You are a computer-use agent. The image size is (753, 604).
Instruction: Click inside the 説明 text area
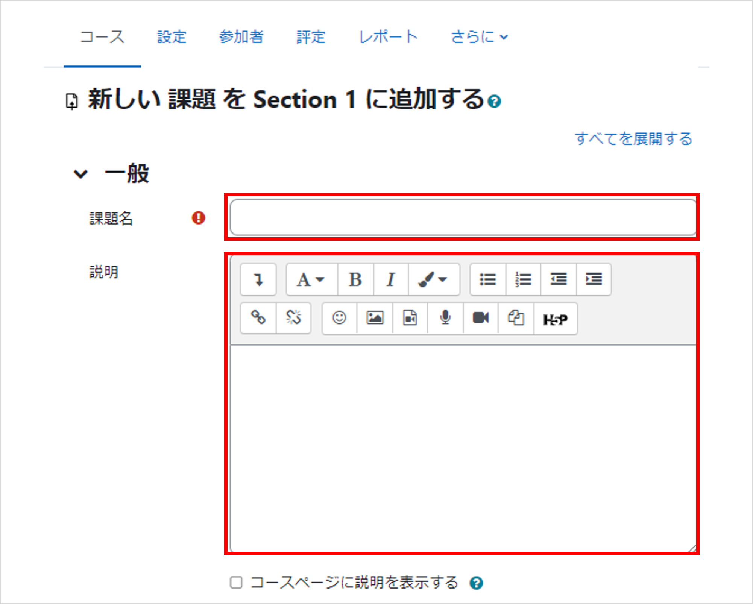pos(463,448)
